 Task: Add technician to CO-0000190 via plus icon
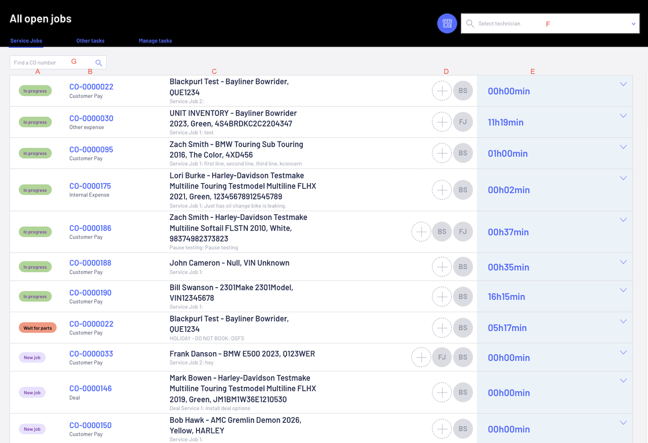click(442, 297)
